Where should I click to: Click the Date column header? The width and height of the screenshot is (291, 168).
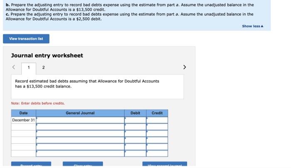tap(24, 113)
